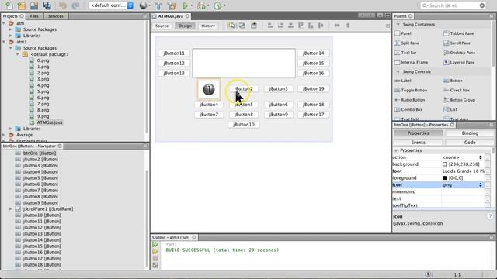The height and width of the screenshot is (279, 497).
Task: Open the Events properties section
Action: (x=418, y=143)
